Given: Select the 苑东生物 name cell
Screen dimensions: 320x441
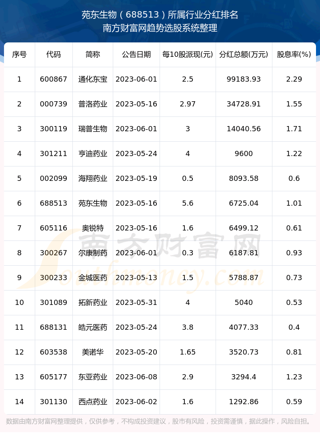Looking at the screenshot, I should click(x=93, y=203).
